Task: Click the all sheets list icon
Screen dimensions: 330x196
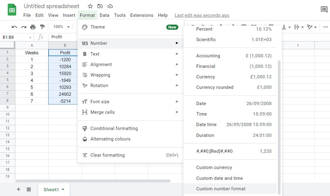Action: point(29,189)
